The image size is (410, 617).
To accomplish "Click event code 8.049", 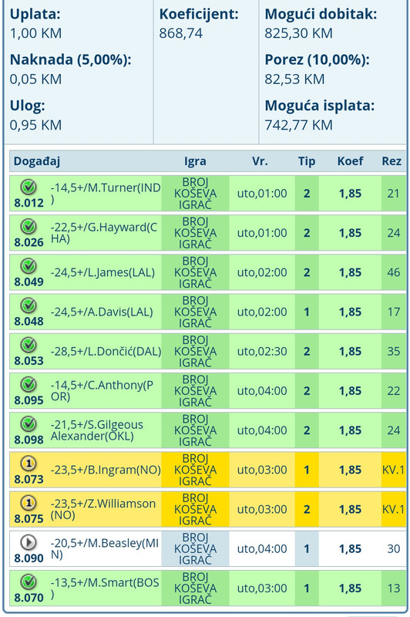I will 29,282.
